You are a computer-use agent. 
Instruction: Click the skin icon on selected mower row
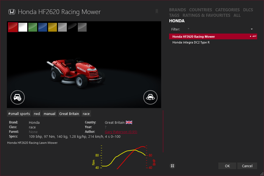tap(254, 36)
